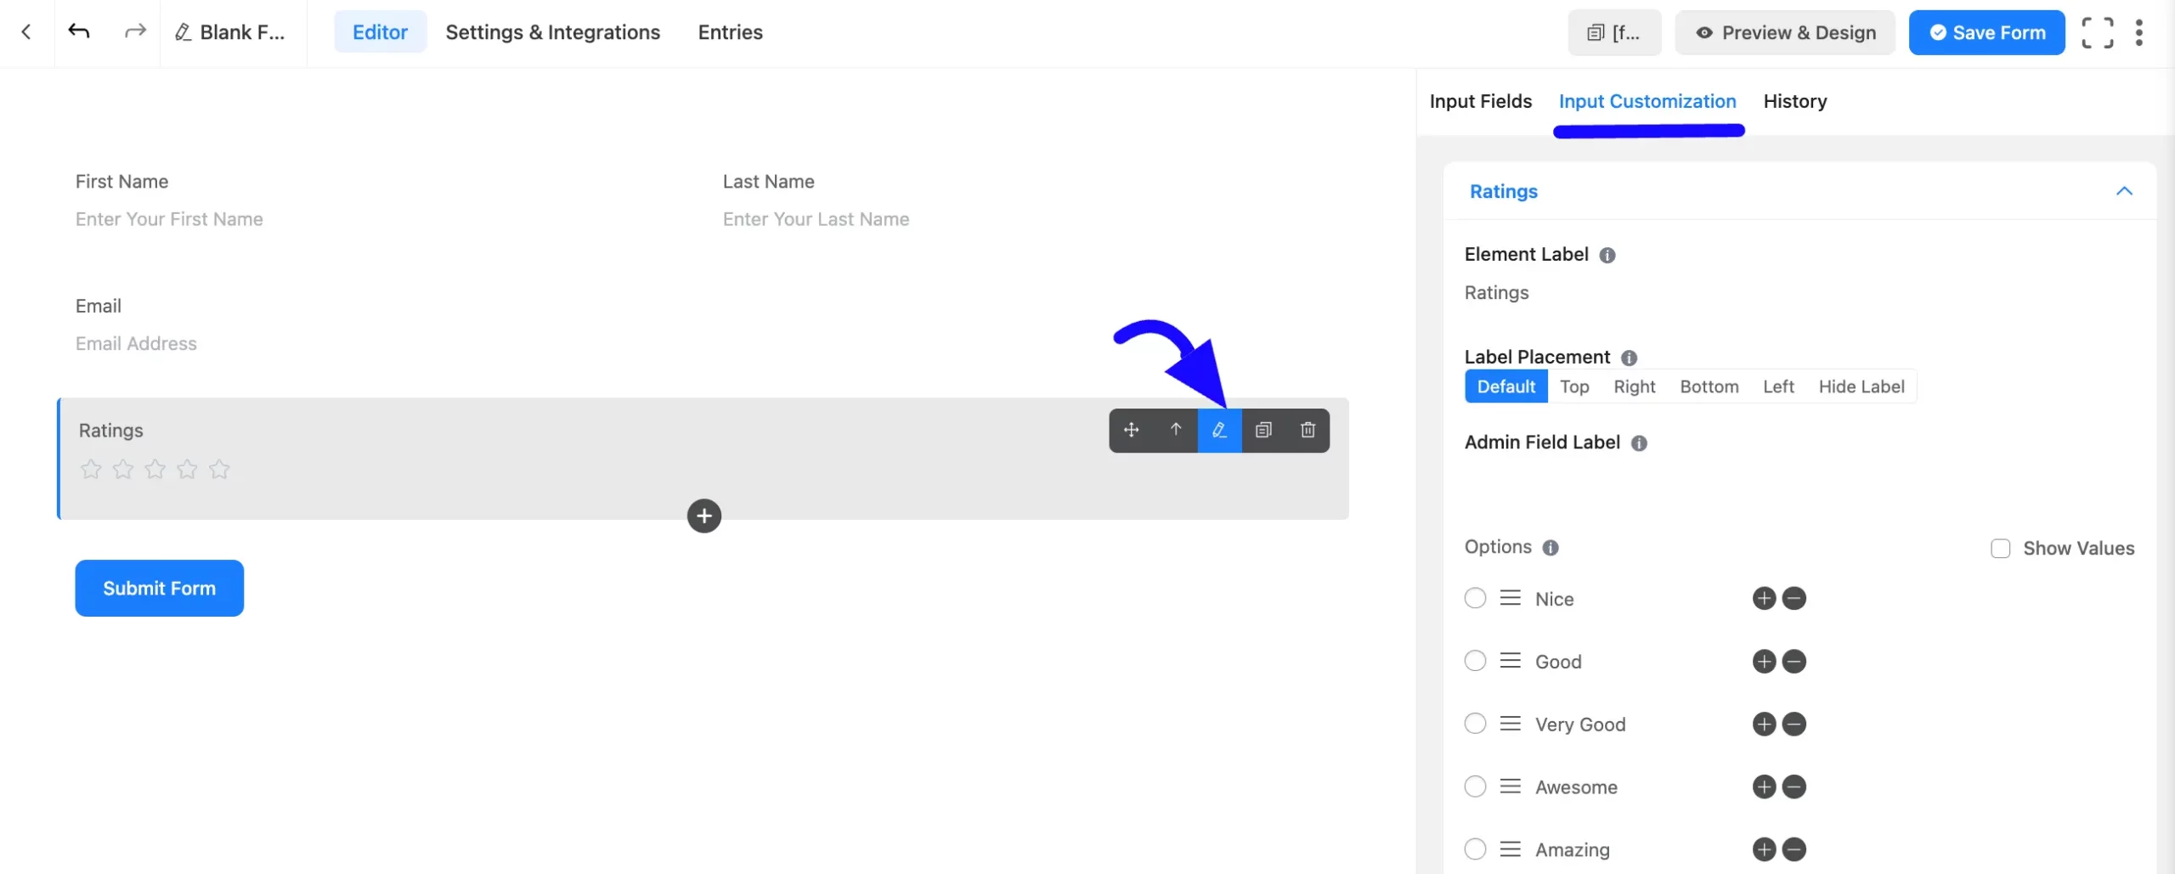Show Admin Field Label info tooltip

[x=1639, y=443]
